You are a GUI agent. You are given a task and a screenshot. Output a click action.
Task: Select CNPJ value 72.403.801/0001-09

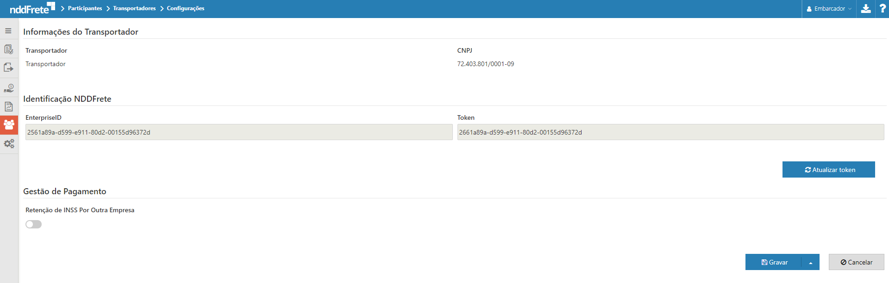(x=485, y=64)
